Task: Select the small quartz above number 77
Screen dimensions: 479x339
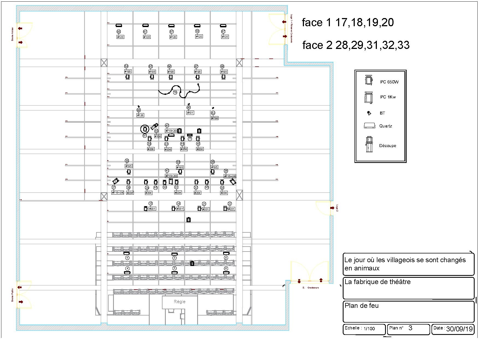Action: pos(190,135)
